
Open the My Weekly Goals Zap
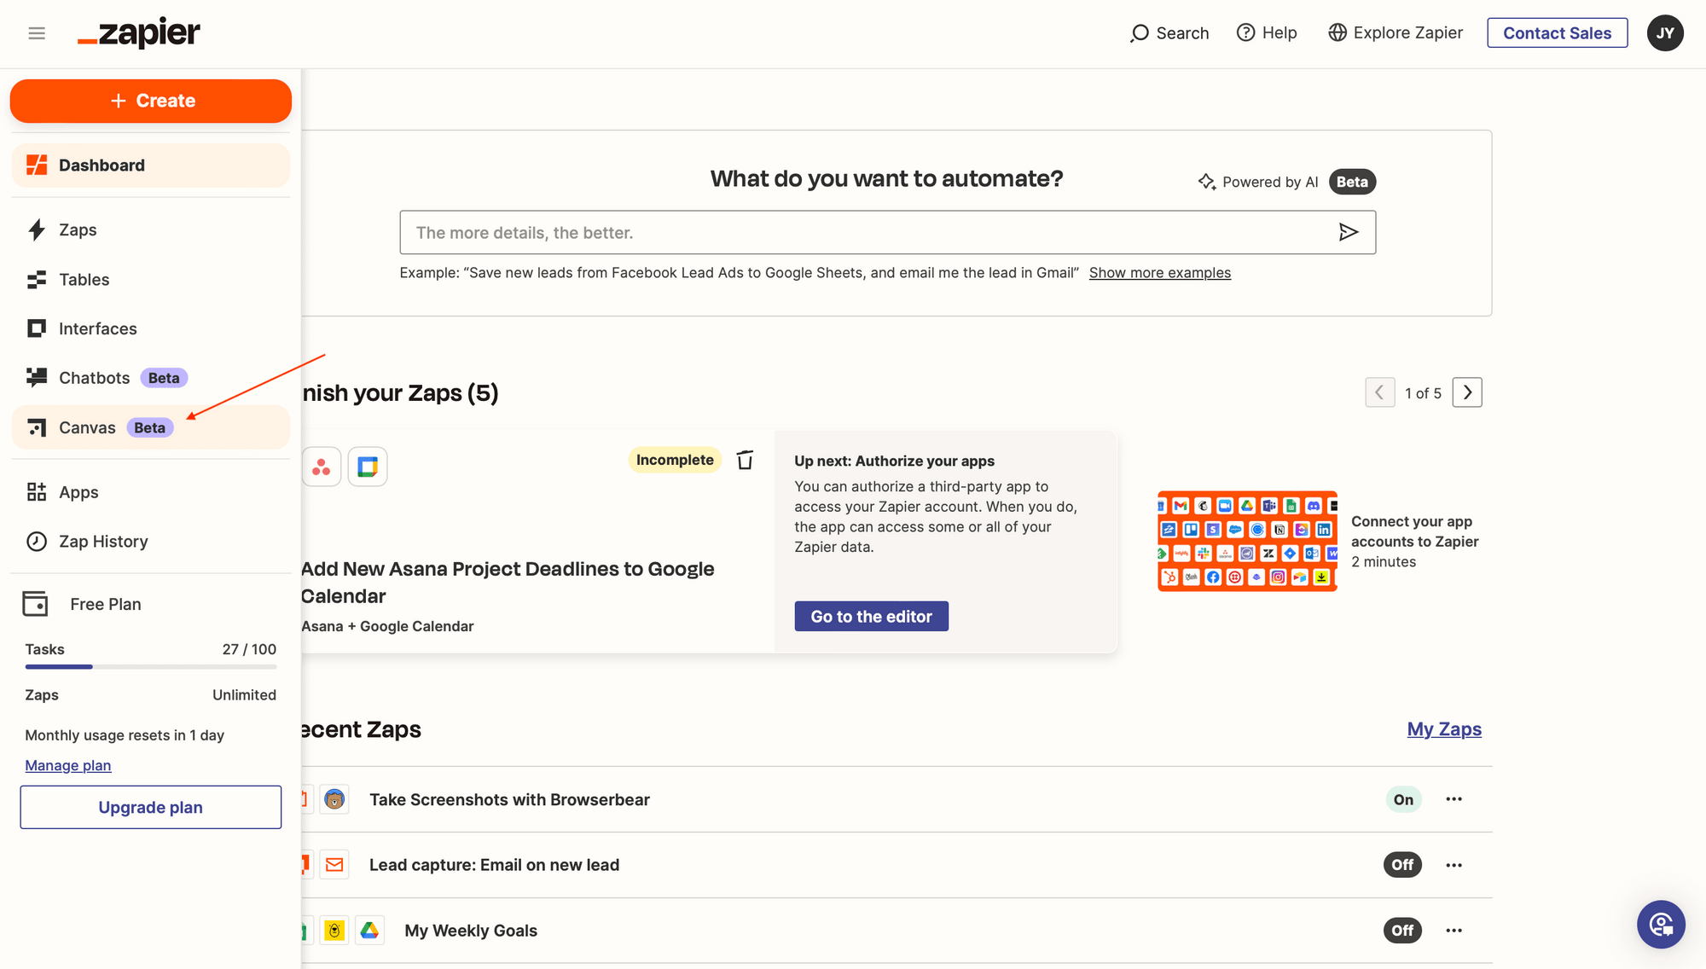[471, 931]
